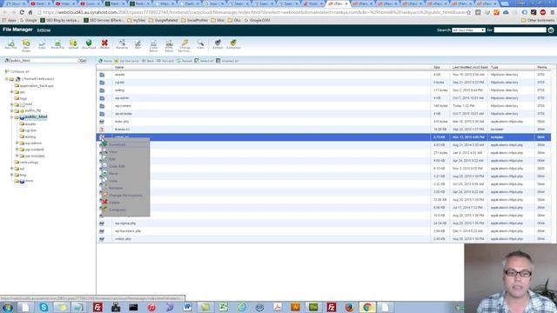Click the Word icon in the taskbar
This screenshot has height=313, width=557.
click(187, 307)
